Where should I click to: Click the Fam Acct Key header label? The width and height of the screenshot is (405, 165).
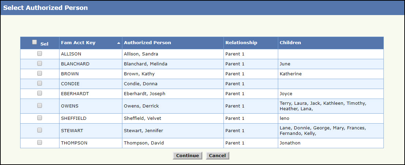[x=78, y=43]
